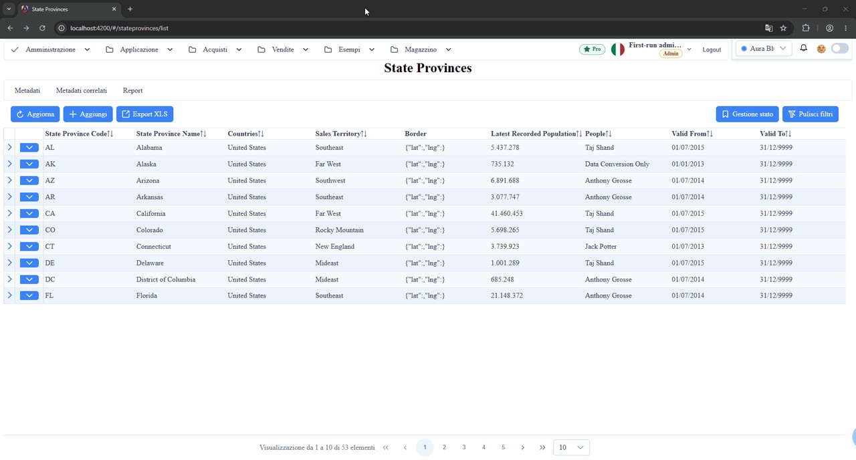Image resolution: width=856 pixels, height=460 pixels.
Task: Go back in browser history
Action: (x=10, y=28)
